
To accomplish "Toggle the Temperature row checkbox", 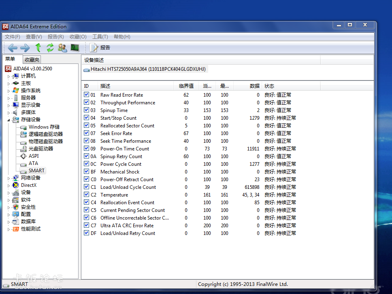I will [87, 195].
